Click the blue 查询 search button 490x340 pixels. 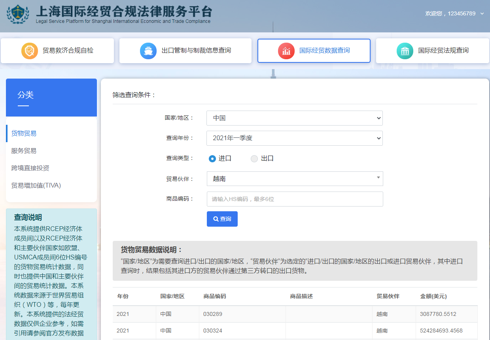coord(222,219)
